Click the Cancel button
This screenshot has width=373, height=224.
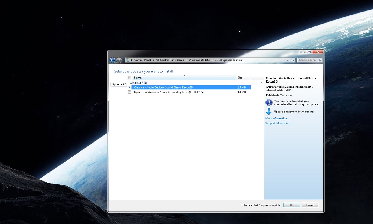click(310, 205)
